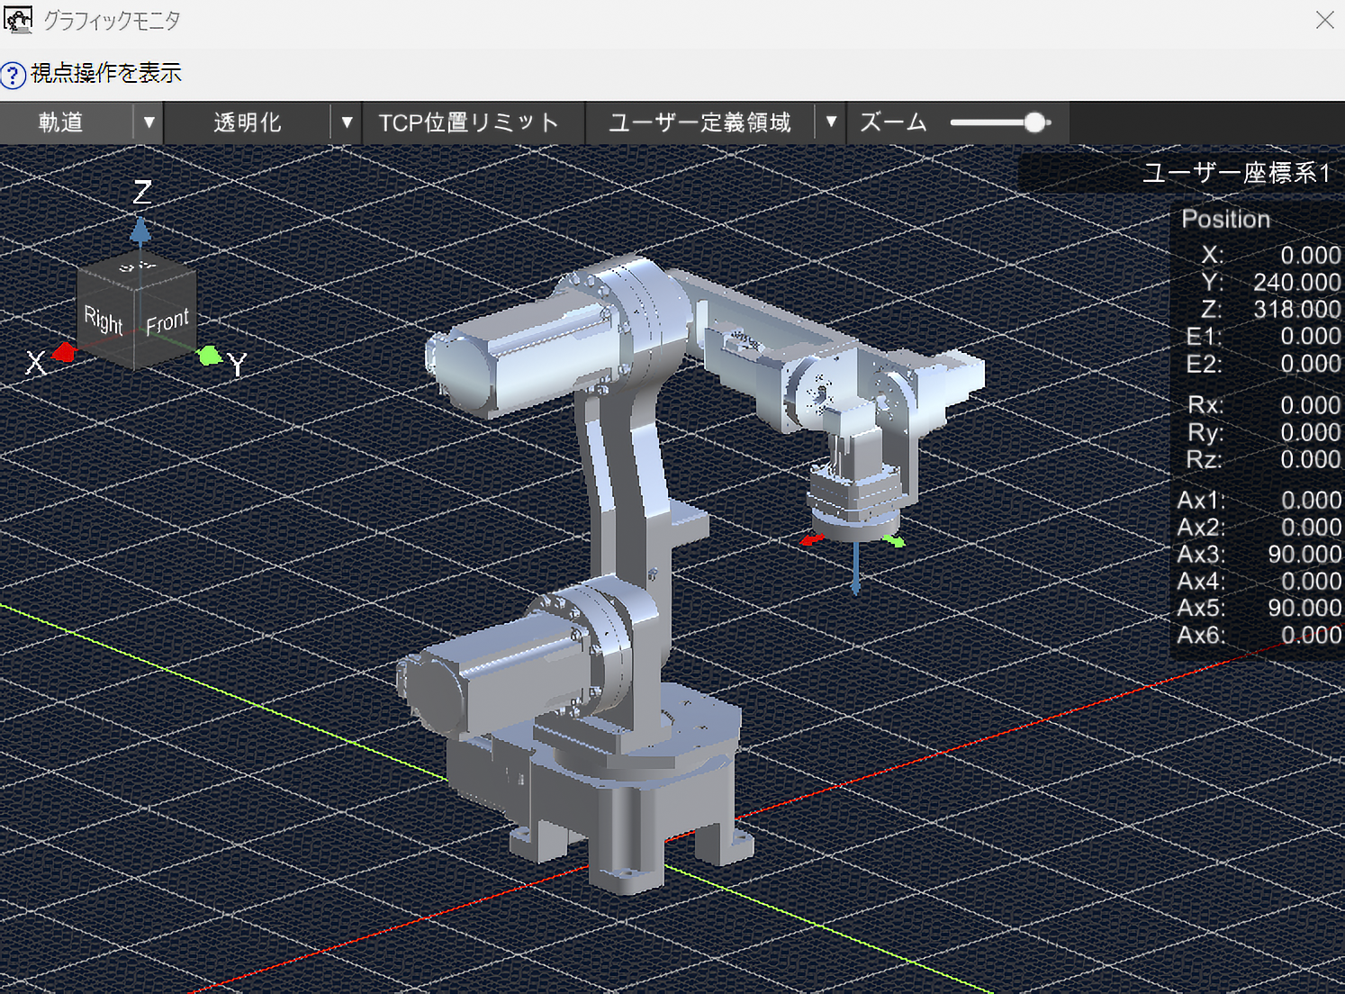Open dropdown arrow next to 透明化
This screenshot has width=1345, height=994.
coord(347,122)
